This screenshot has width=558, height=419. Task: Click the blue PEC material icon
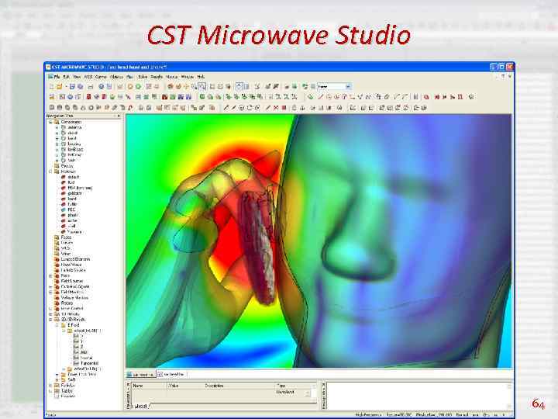tap(64, 209)
